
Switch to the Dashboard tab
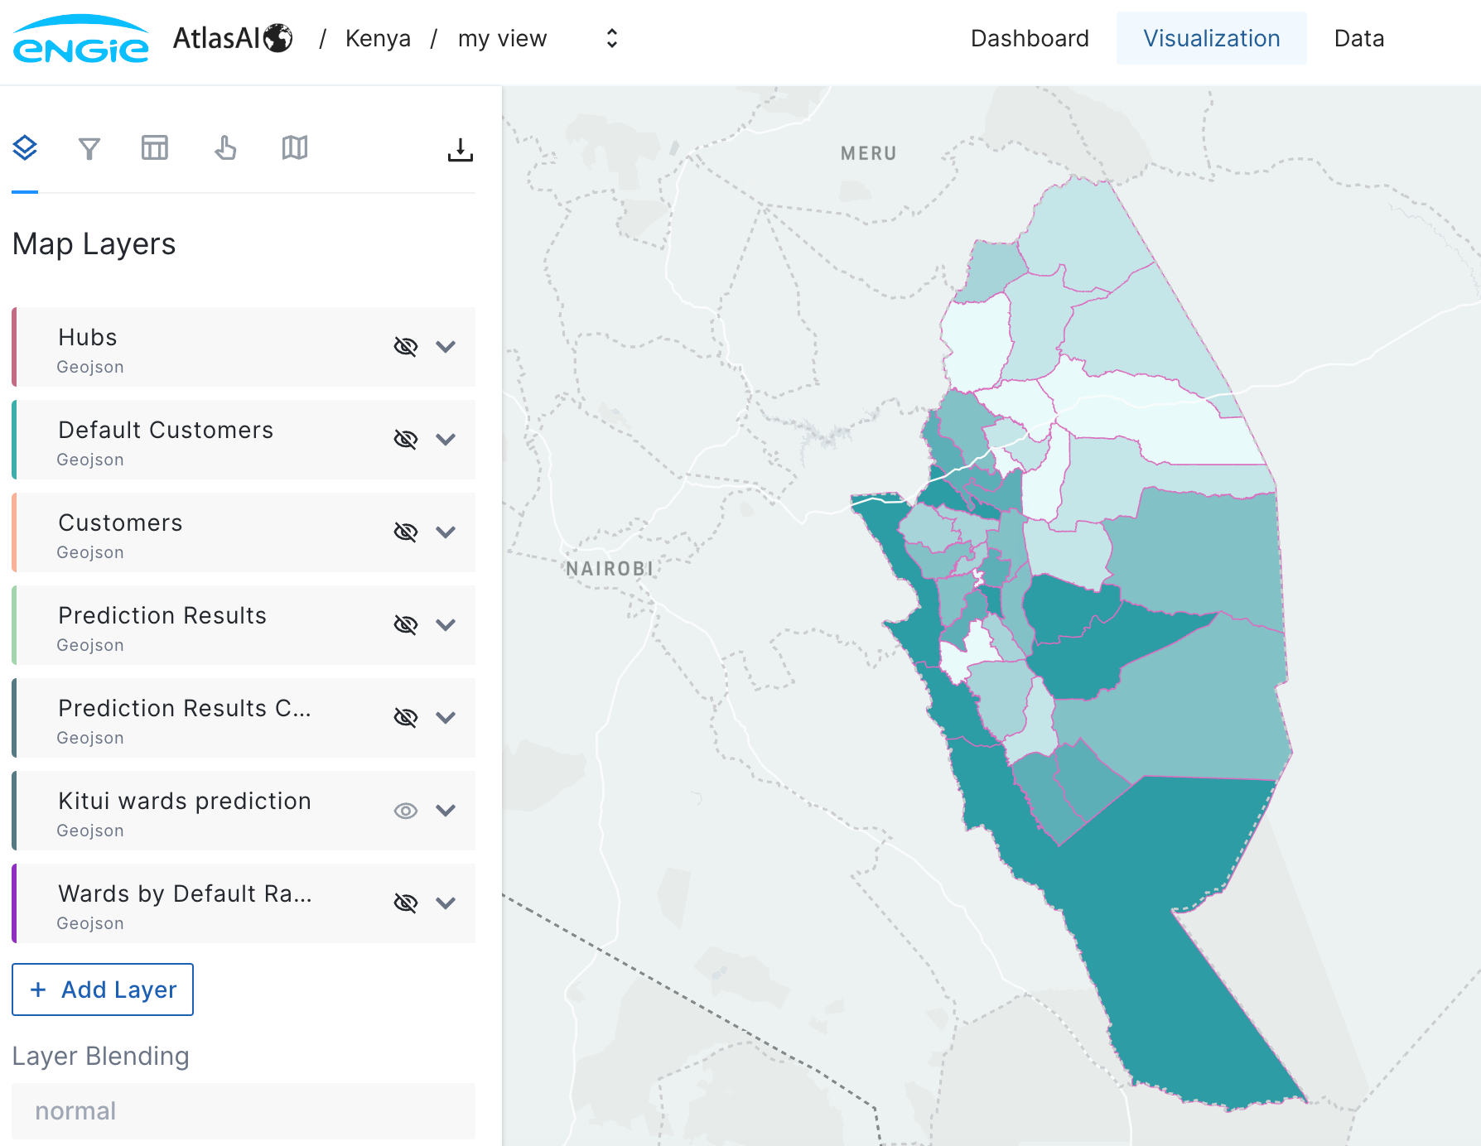click(x=1030, y=38)
